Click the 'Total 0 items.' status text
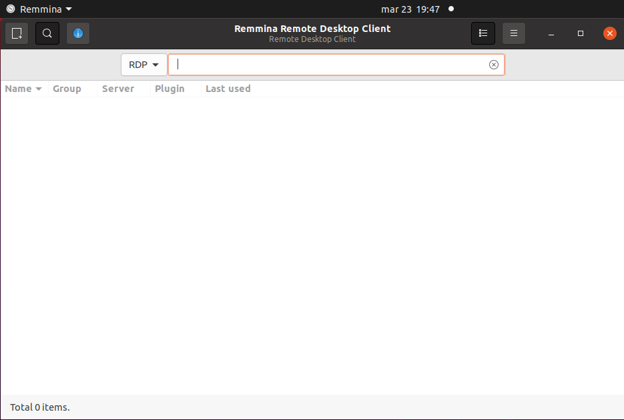Viewport: 624px width, 420px height. point(40,407)
